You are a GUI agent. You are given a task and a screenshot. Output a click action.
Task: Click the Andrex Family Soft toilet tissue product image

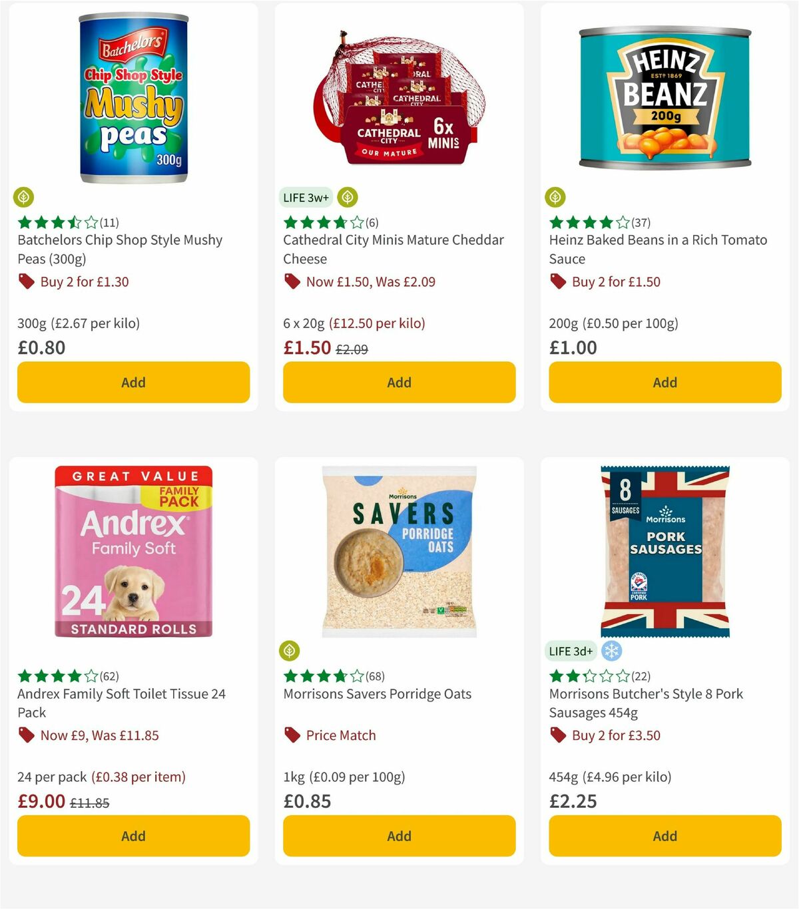coord(133,552)
